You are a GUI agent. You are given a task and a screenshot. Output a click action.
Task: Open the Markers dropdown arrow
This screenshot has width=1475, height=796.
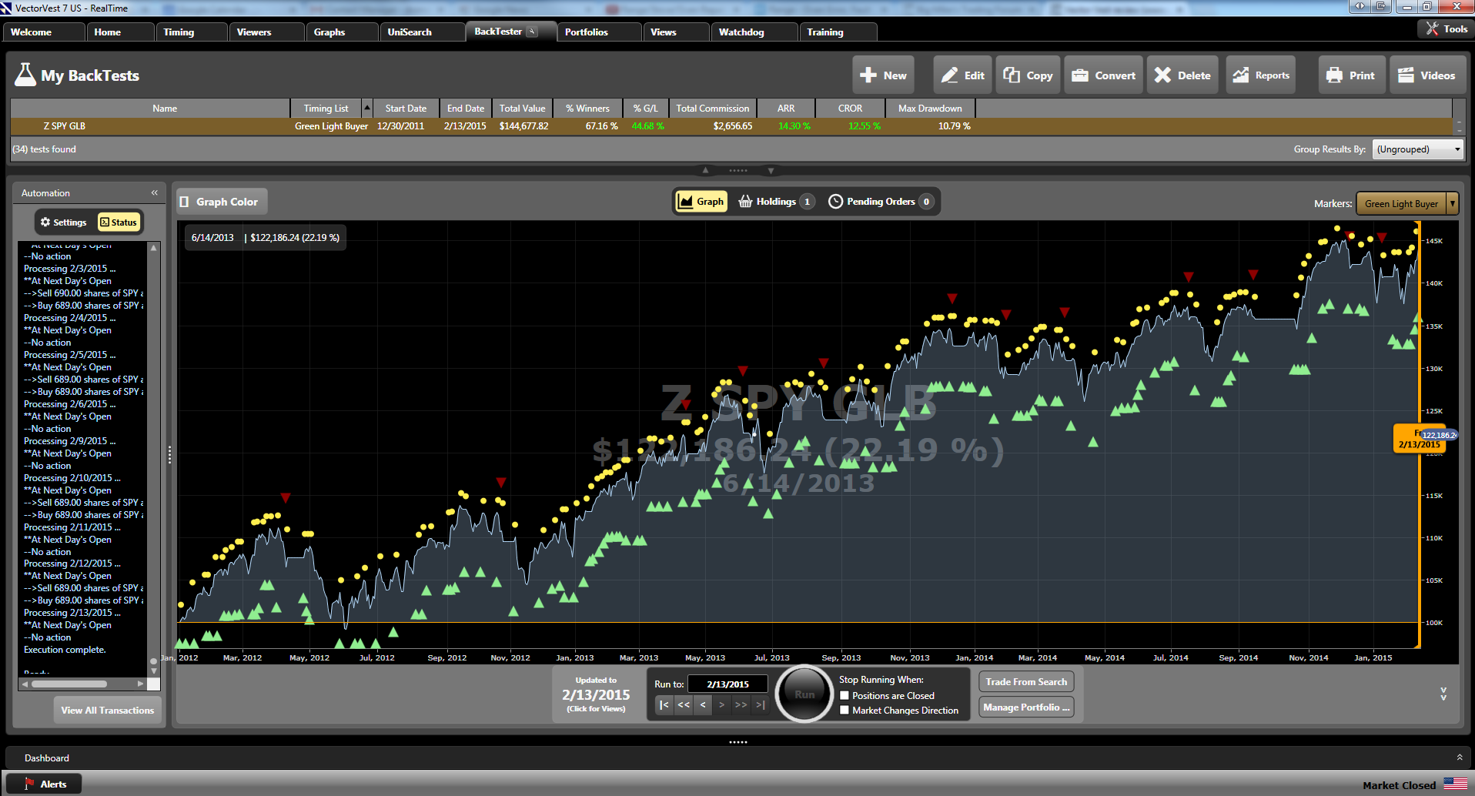pyautogui.click(x=1452, y=203)
